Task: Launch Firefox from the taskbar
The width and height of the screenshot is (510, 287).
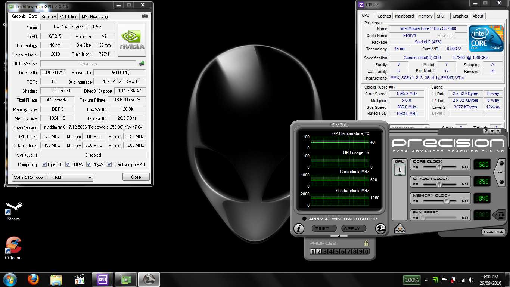Action: pyautogui.click(x=33, y=280)
